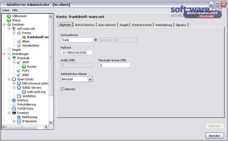Screen dimensions: 228x141
Task: Select the Allgemein tab
Action: (65, 25)
